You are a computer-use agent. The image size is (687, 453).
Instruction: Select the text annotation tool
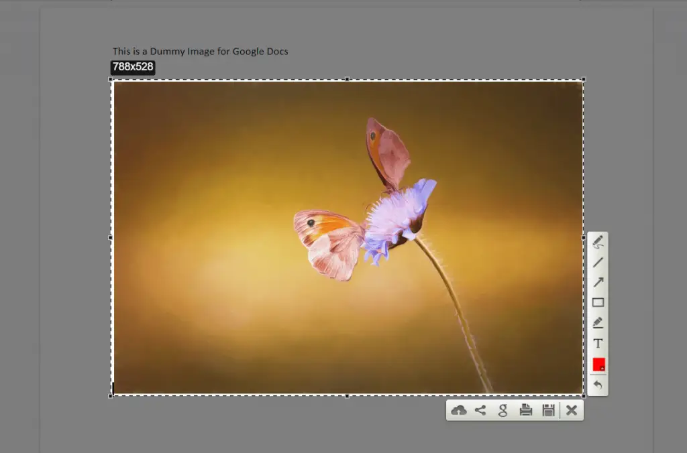pyautogui.click(x=598, y=343)
